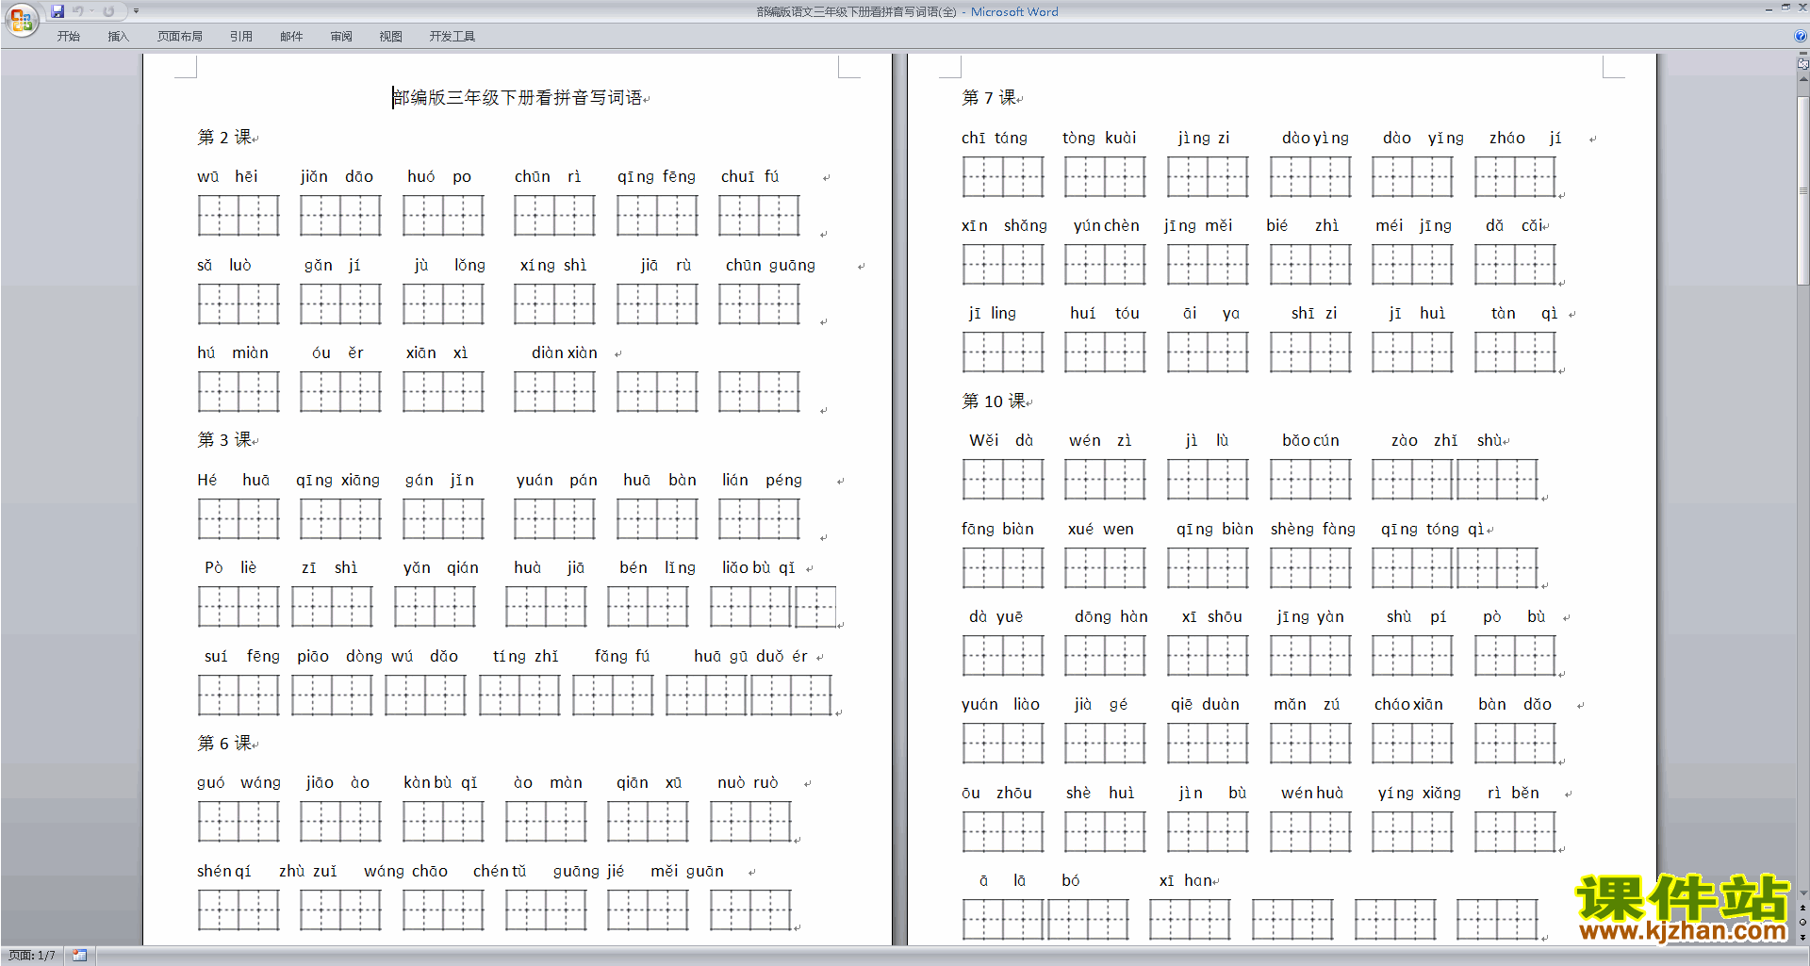
Task: Click the writing grid under jiǎn dāo
Action: (340, 216)
